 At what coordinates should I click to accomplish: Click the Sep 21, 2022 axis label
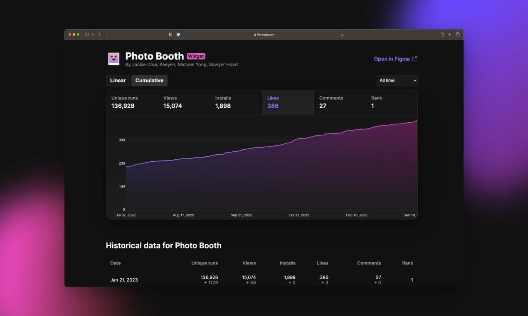coord(241,215)
